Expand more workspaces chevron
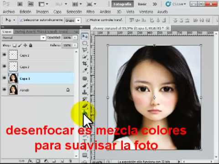 (155, 4)
